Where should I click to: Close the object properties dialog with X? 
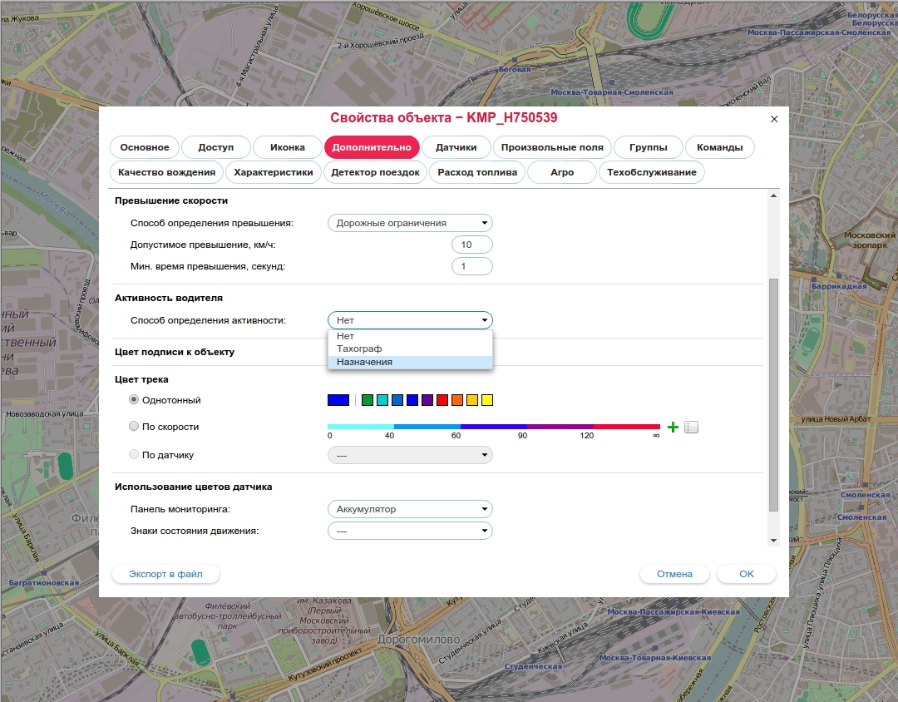pos(774,119)
